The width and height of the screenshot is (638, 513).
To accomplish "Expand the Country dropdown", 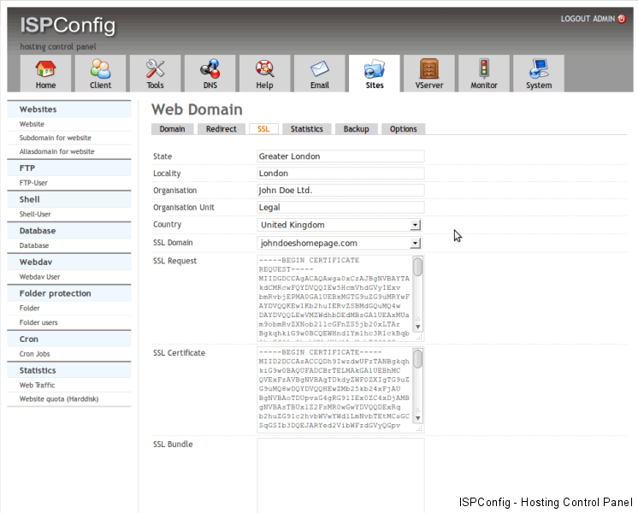I will click(x=415, y=225).
